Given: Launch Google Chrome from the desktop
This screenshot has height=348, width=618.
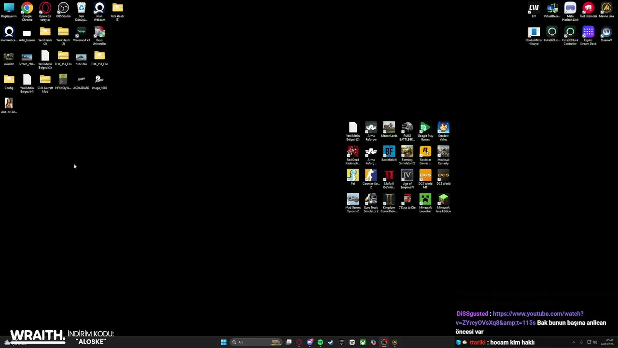Looking at the screenshot, I should tap(27, 12).
